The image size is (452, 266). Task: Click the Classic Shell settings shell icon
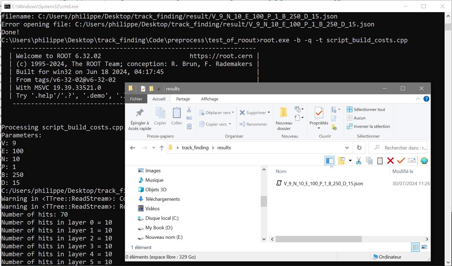click(x=424, y=161)
